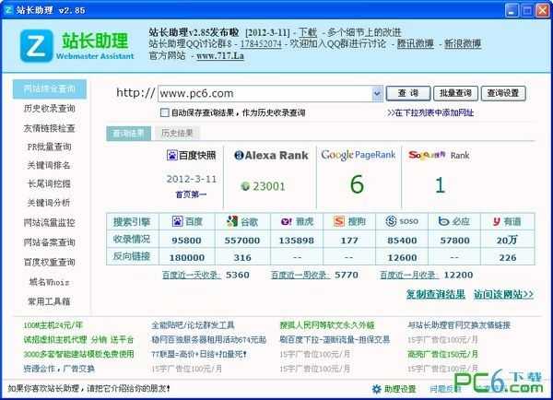
Task: Open the 腾讯微博 link
Action: pos(416,43)
